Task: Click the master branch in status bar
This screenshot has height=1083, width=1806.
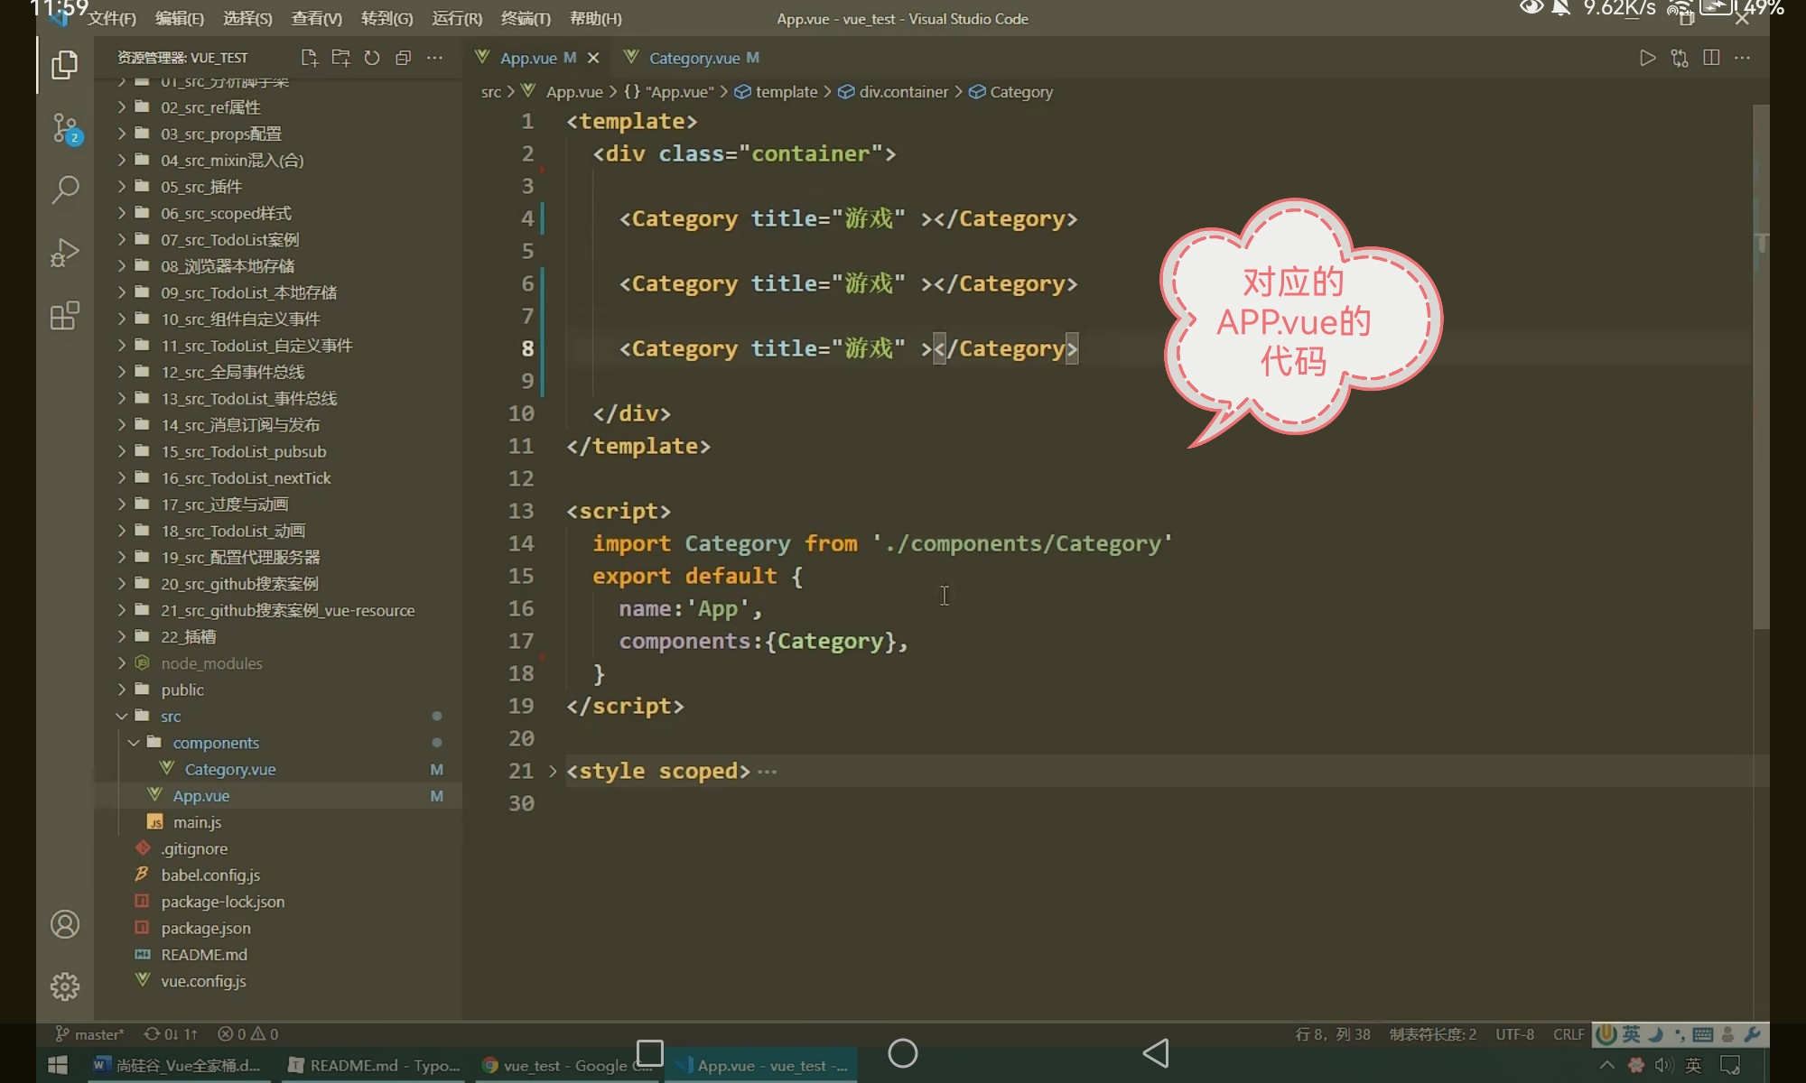Action: (90, 1034)
